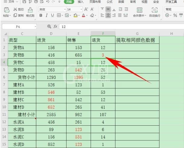Screen dimensions: 184x148
Task: Click the formula bar showing 12
Action: point(121,27)
